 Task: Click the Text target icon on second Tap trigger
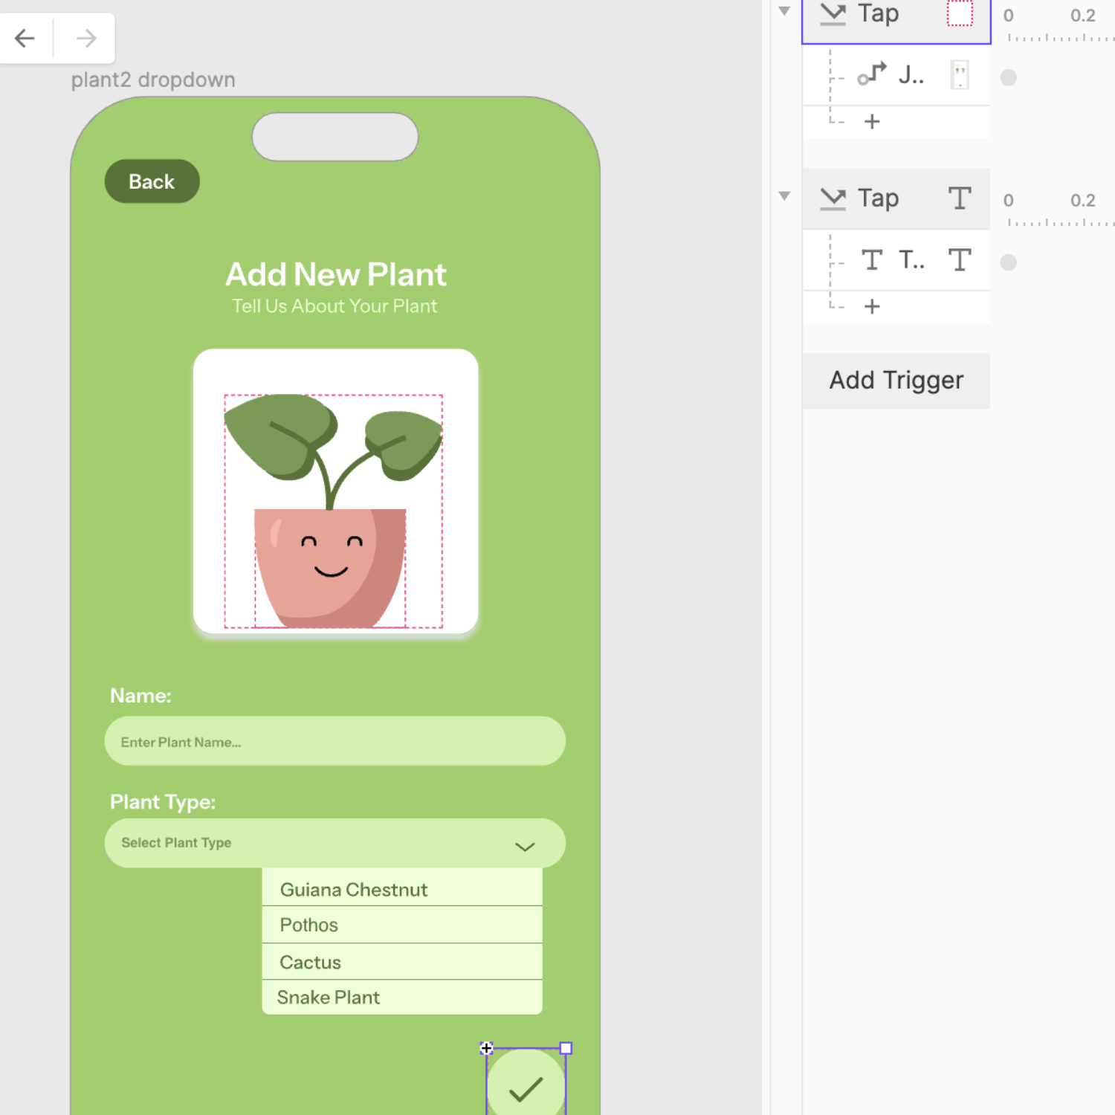coord(960,198)
